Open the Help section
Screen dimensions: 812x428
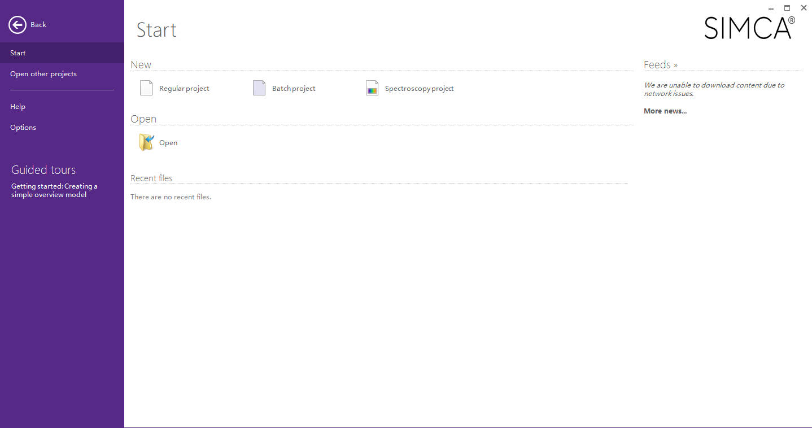click(62, 107)
